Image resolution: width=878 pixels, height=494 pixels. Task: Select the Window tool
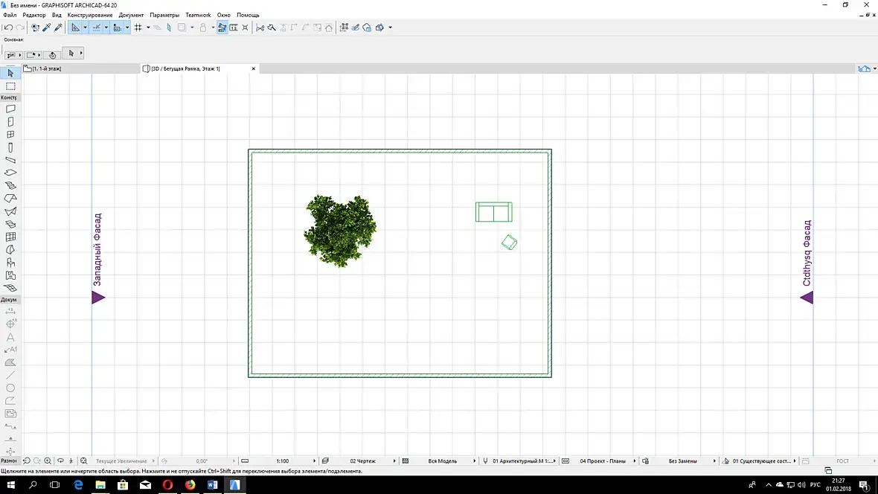pyautogui.click(x=10, y=135)
